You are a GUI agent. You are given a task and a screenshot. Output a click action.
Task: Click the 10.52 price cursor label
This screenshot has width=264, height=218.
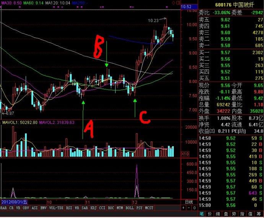pyautogui.click(x=189, y=7)
